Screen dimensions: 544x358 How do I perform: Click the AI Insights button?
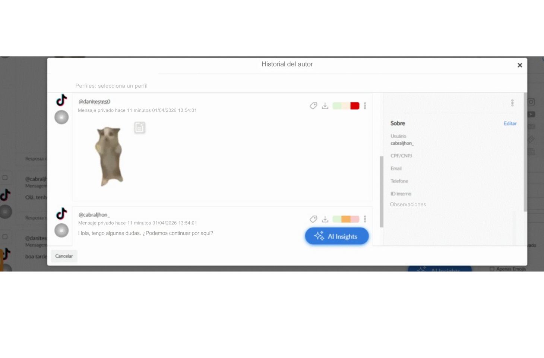tap(337, 236)
